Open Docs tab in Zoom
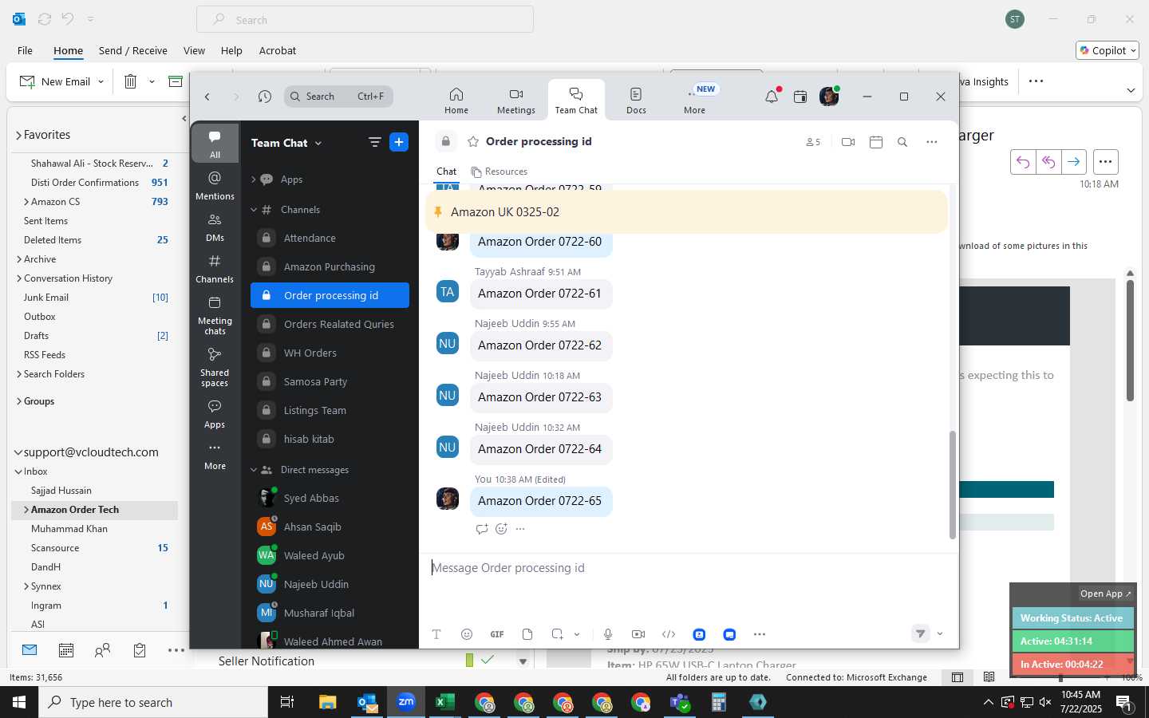Image resolution: width=1149 pixels, height=718 pixels. pos(636,101)
